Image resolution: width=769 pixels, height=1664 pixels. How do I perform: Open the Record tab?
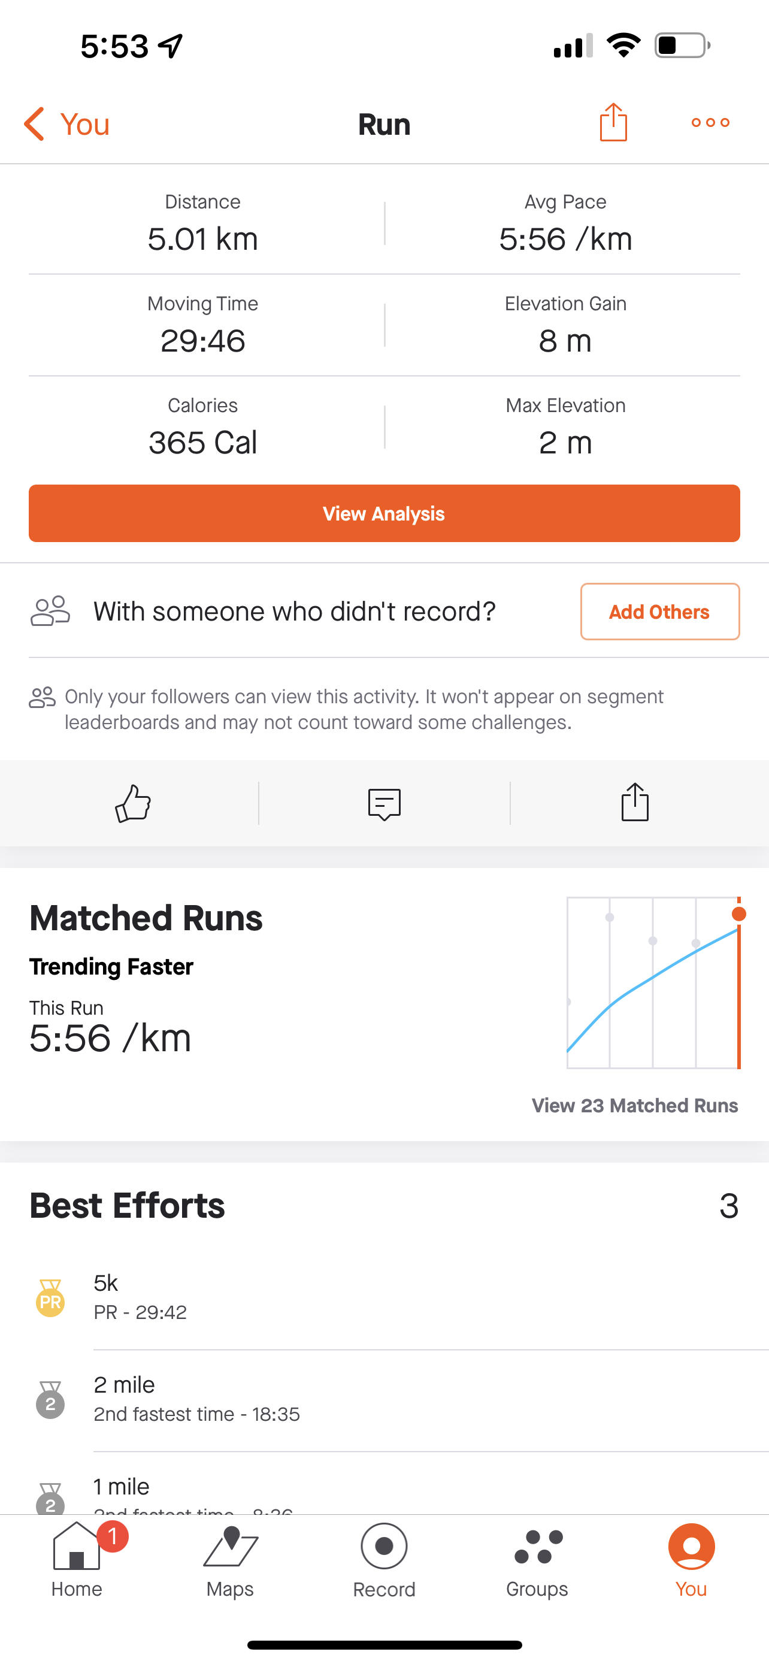[x=384, y=1559]
